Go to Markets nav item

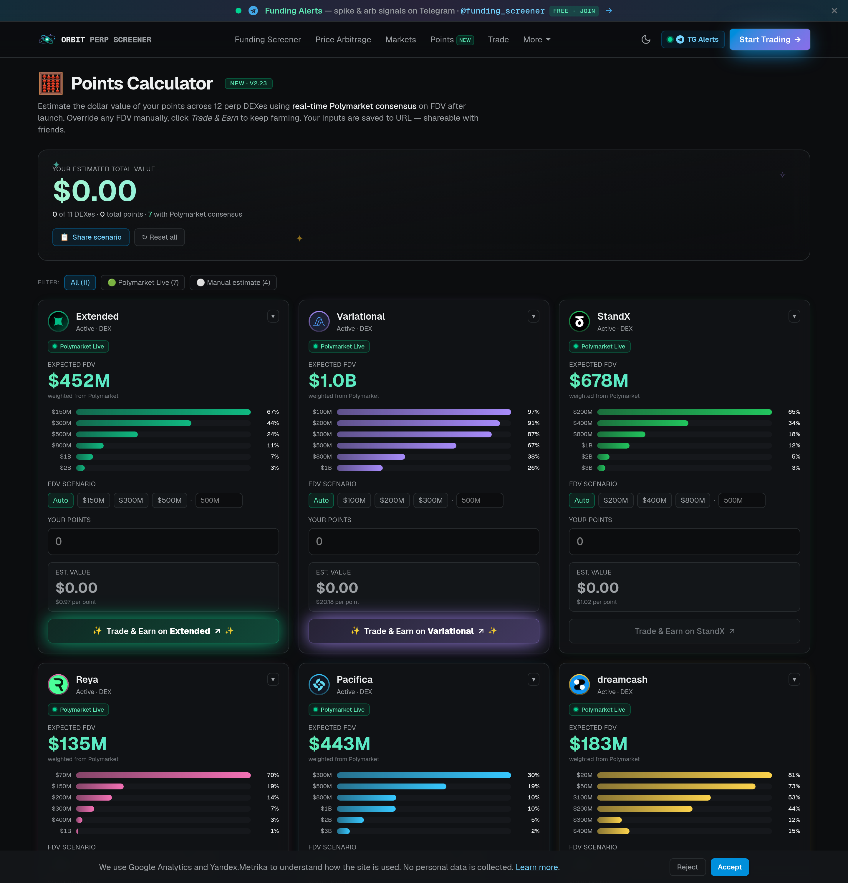[x=400, y=40]
